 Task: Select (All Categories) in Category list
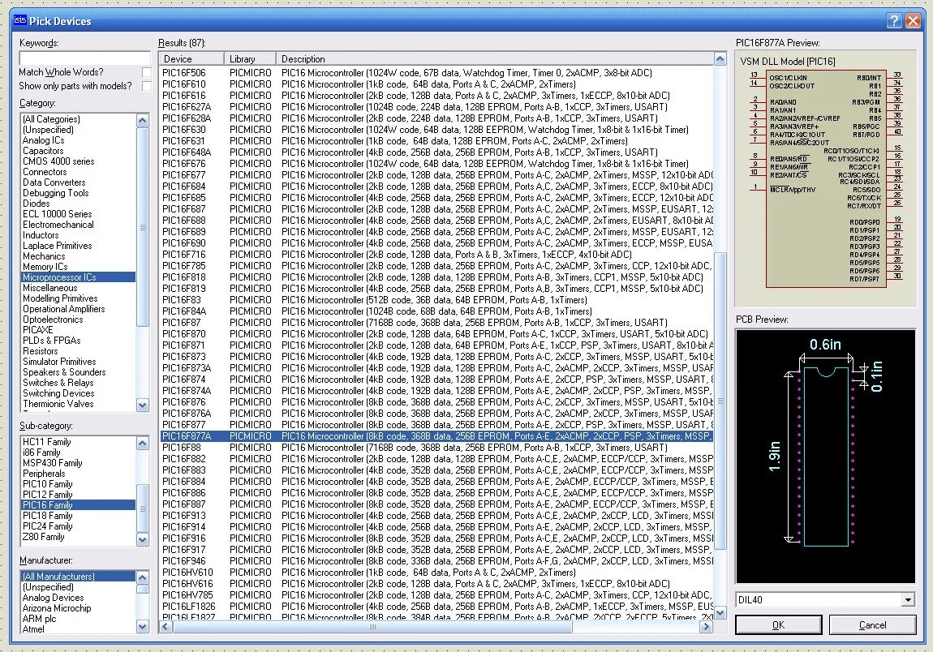(78, 119)
